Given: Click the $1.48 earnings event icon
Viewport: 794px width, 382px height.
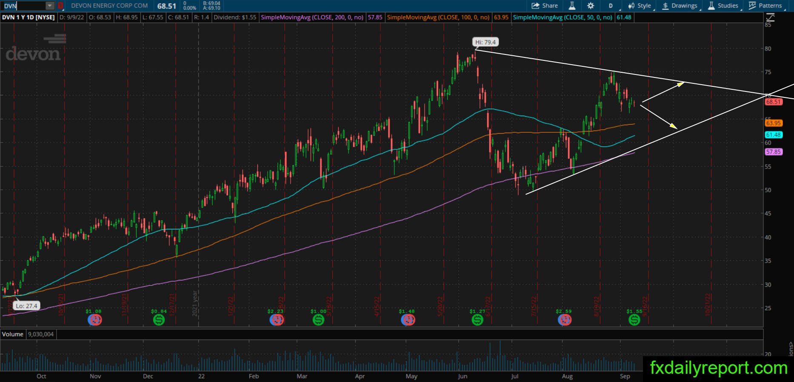Looking at the screenshot, I should 407,319.
